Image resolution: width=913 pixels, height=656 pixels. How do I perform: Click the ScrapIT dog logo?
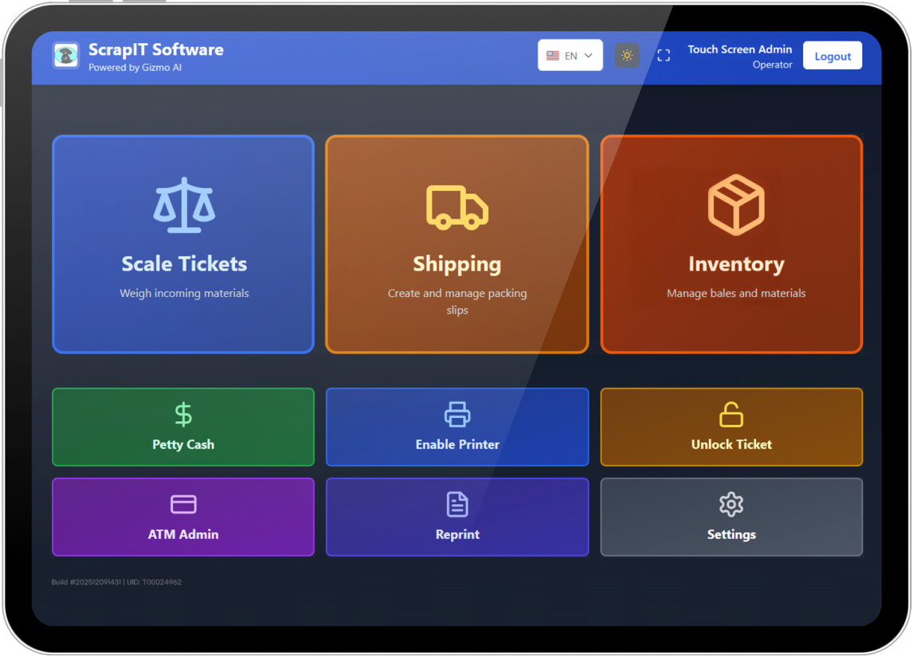pos(65,56)
